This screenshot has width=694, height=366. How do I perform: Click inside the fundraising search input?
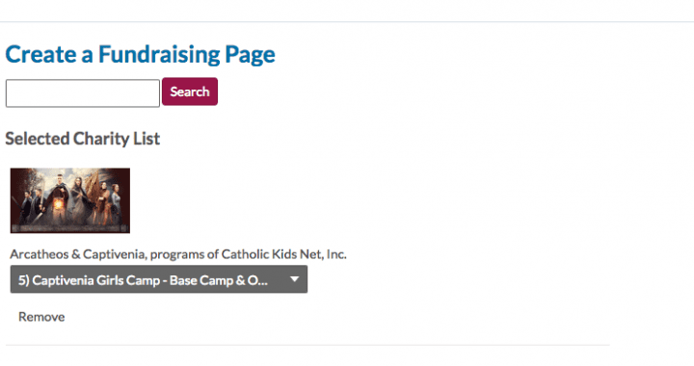point(83,93)
